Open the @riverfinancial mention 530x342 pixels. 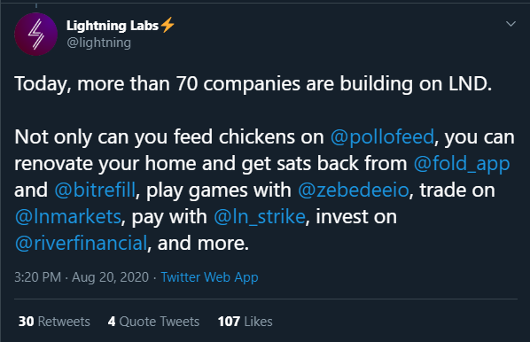pos(82,243)
